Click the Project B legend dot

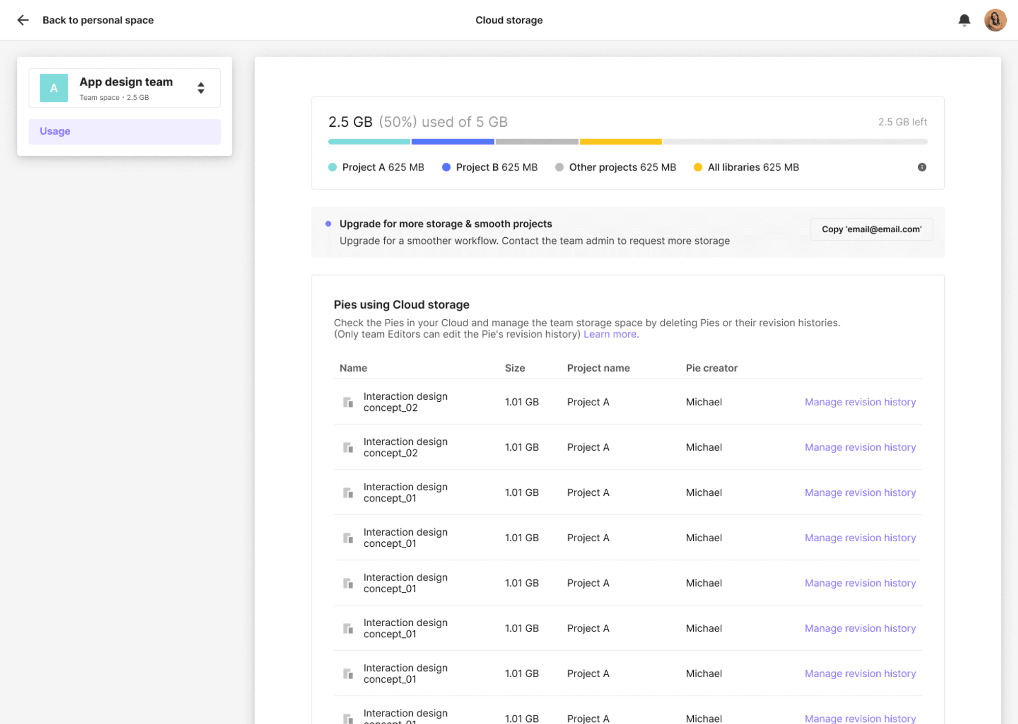(x=446, y=167)
